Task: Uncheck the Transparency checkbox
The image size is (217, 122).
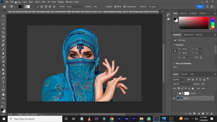Action: coord(124,7)
